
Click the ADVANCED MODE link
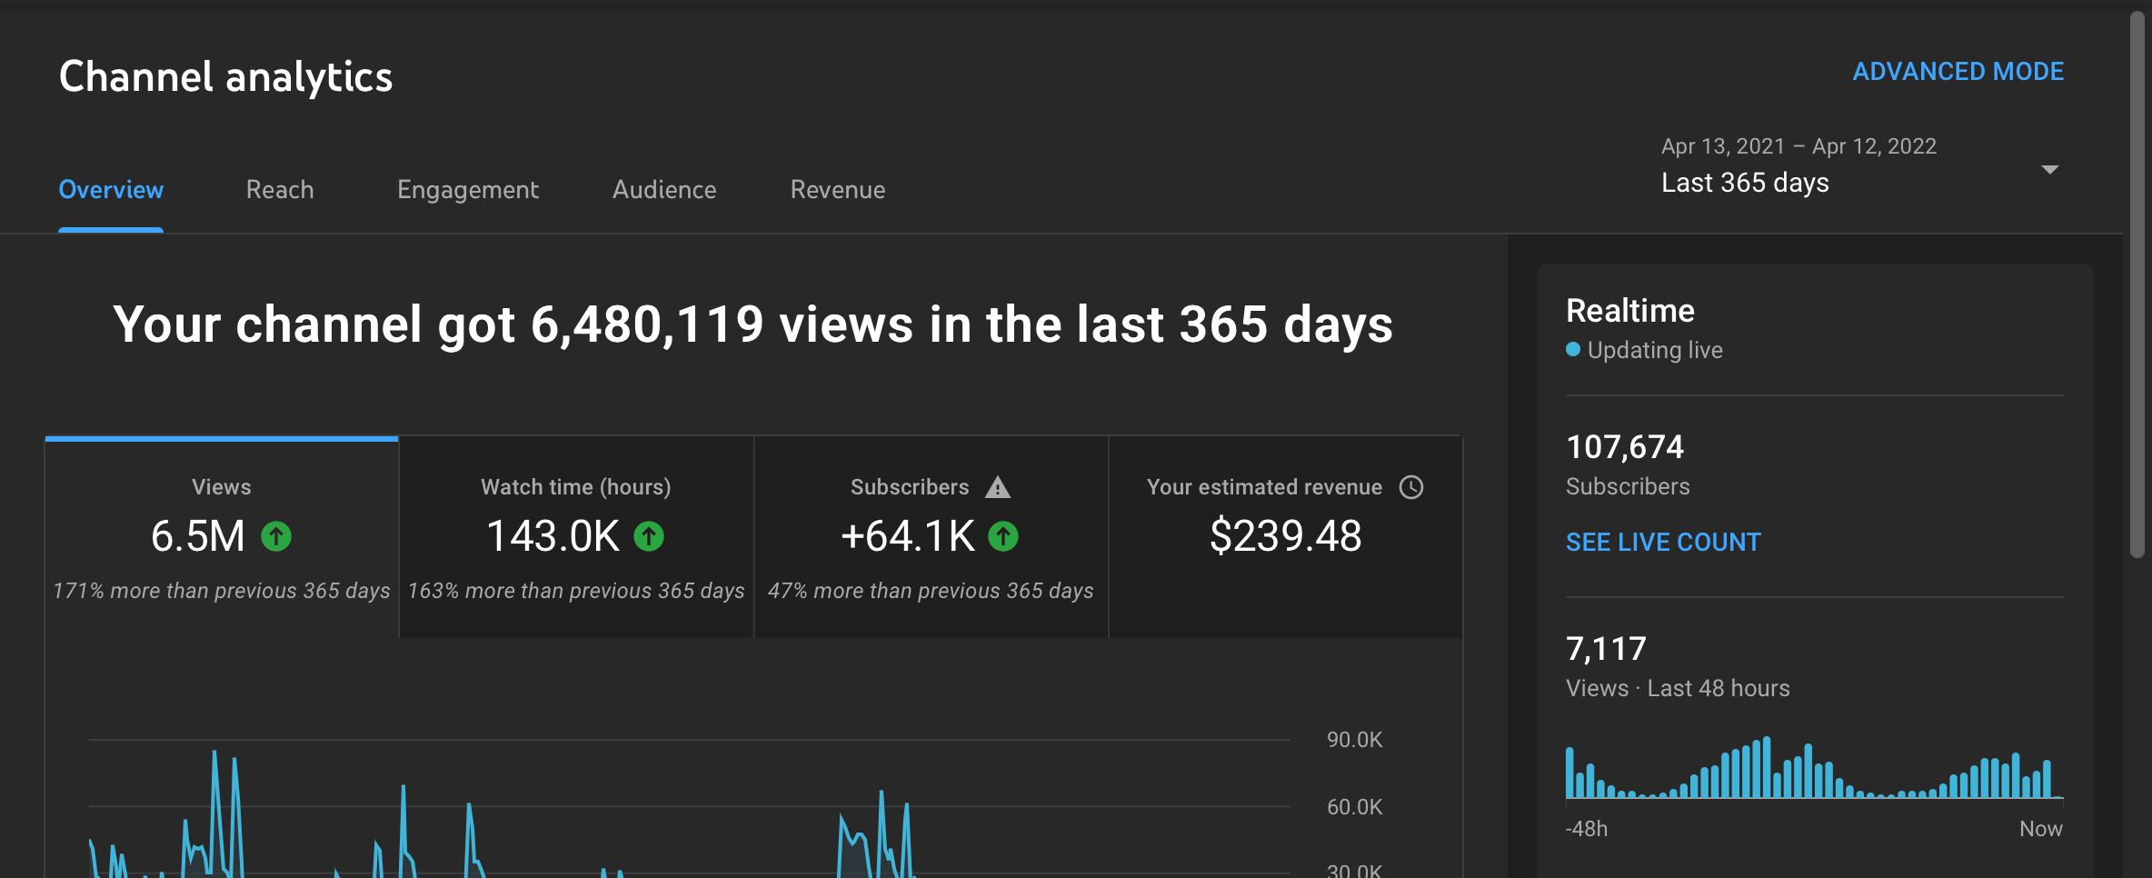[x=1958, y=71]
